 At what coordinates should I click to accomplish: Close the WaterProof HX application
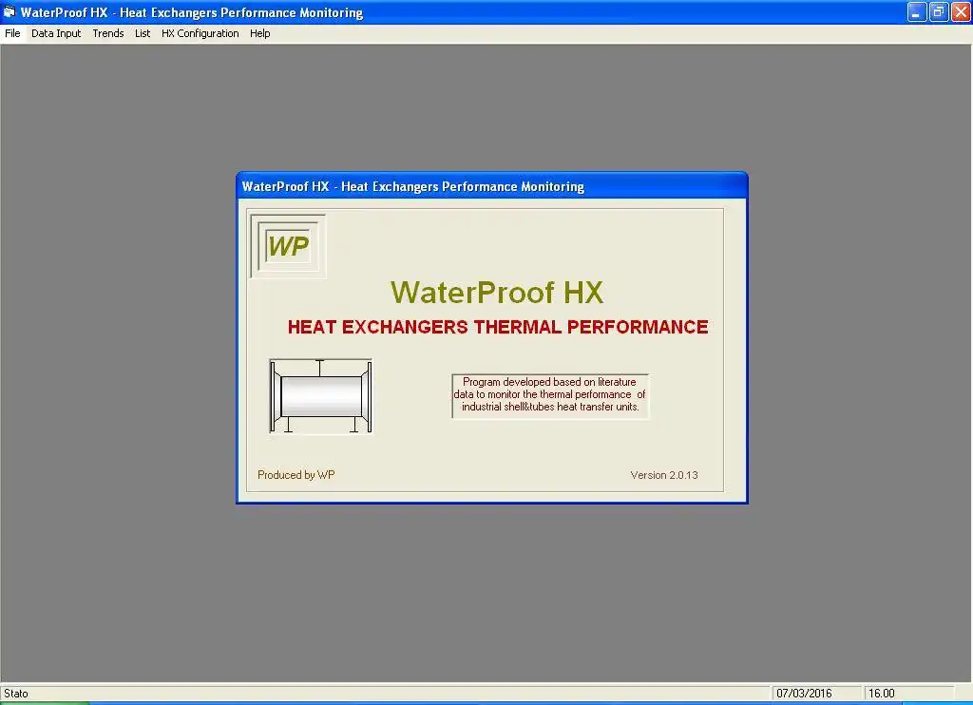click(961, 11)
